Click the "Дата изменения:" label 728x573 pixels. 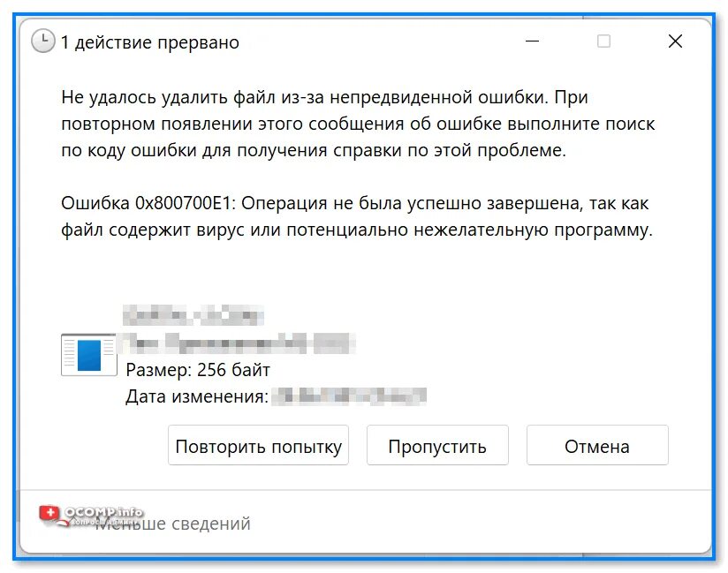197,396
